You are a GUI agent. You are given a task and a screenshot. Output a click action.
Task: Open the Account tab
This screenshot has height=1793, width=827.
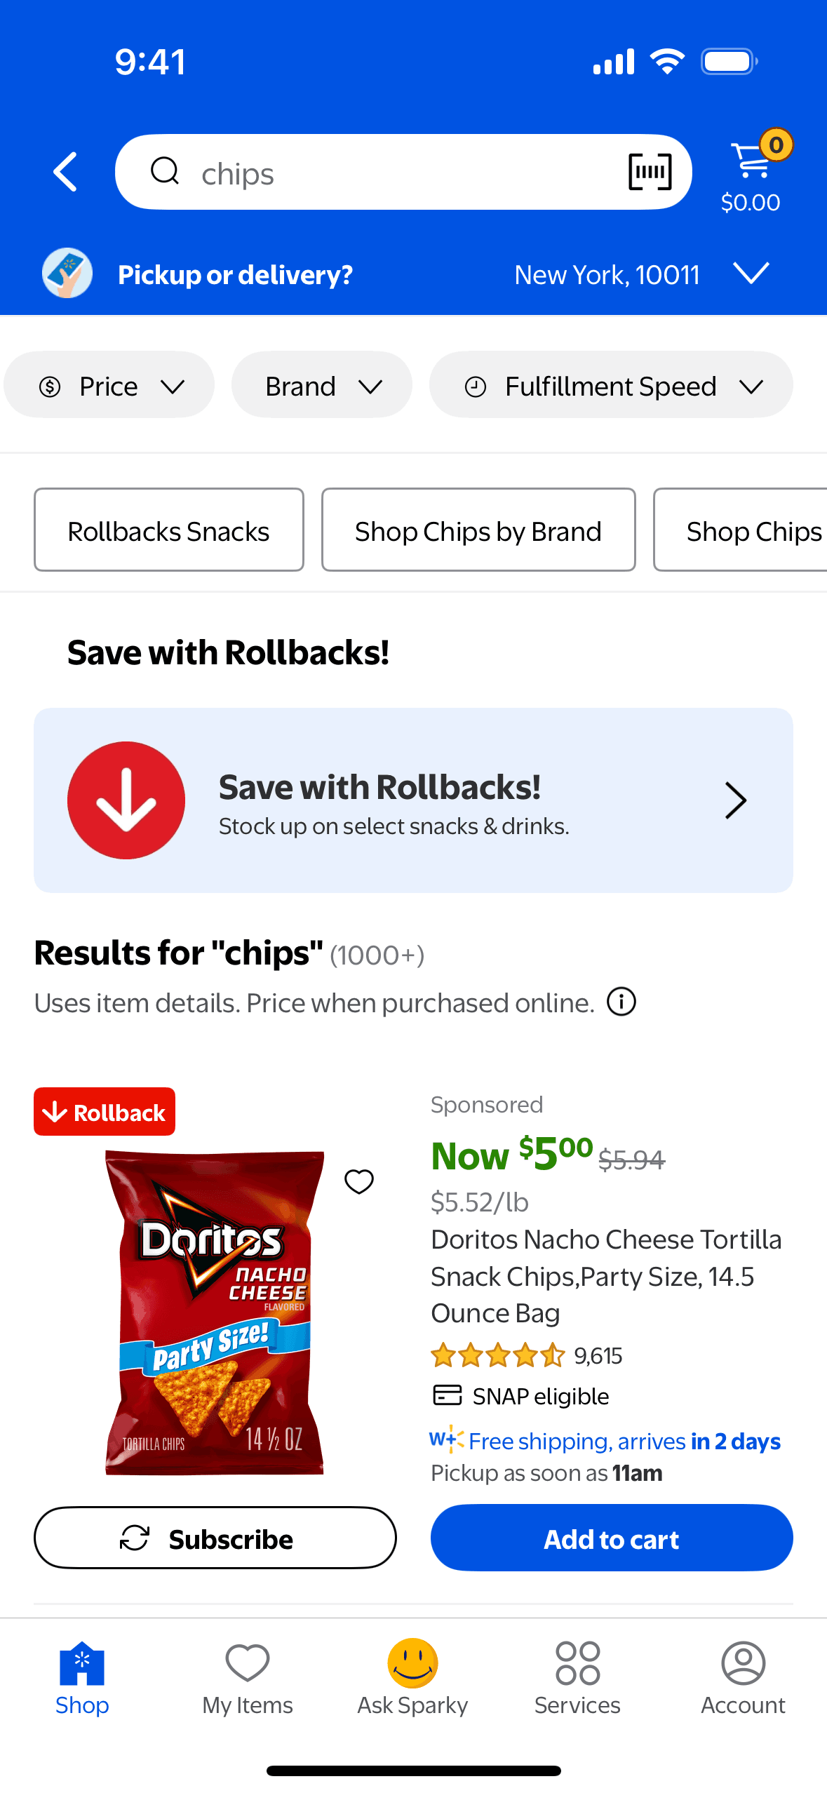[x=743, y=1677]
